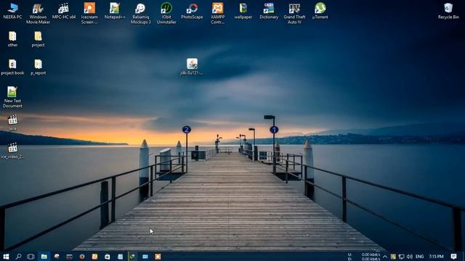Switch input language via ENG indicator

pos(419,256)
